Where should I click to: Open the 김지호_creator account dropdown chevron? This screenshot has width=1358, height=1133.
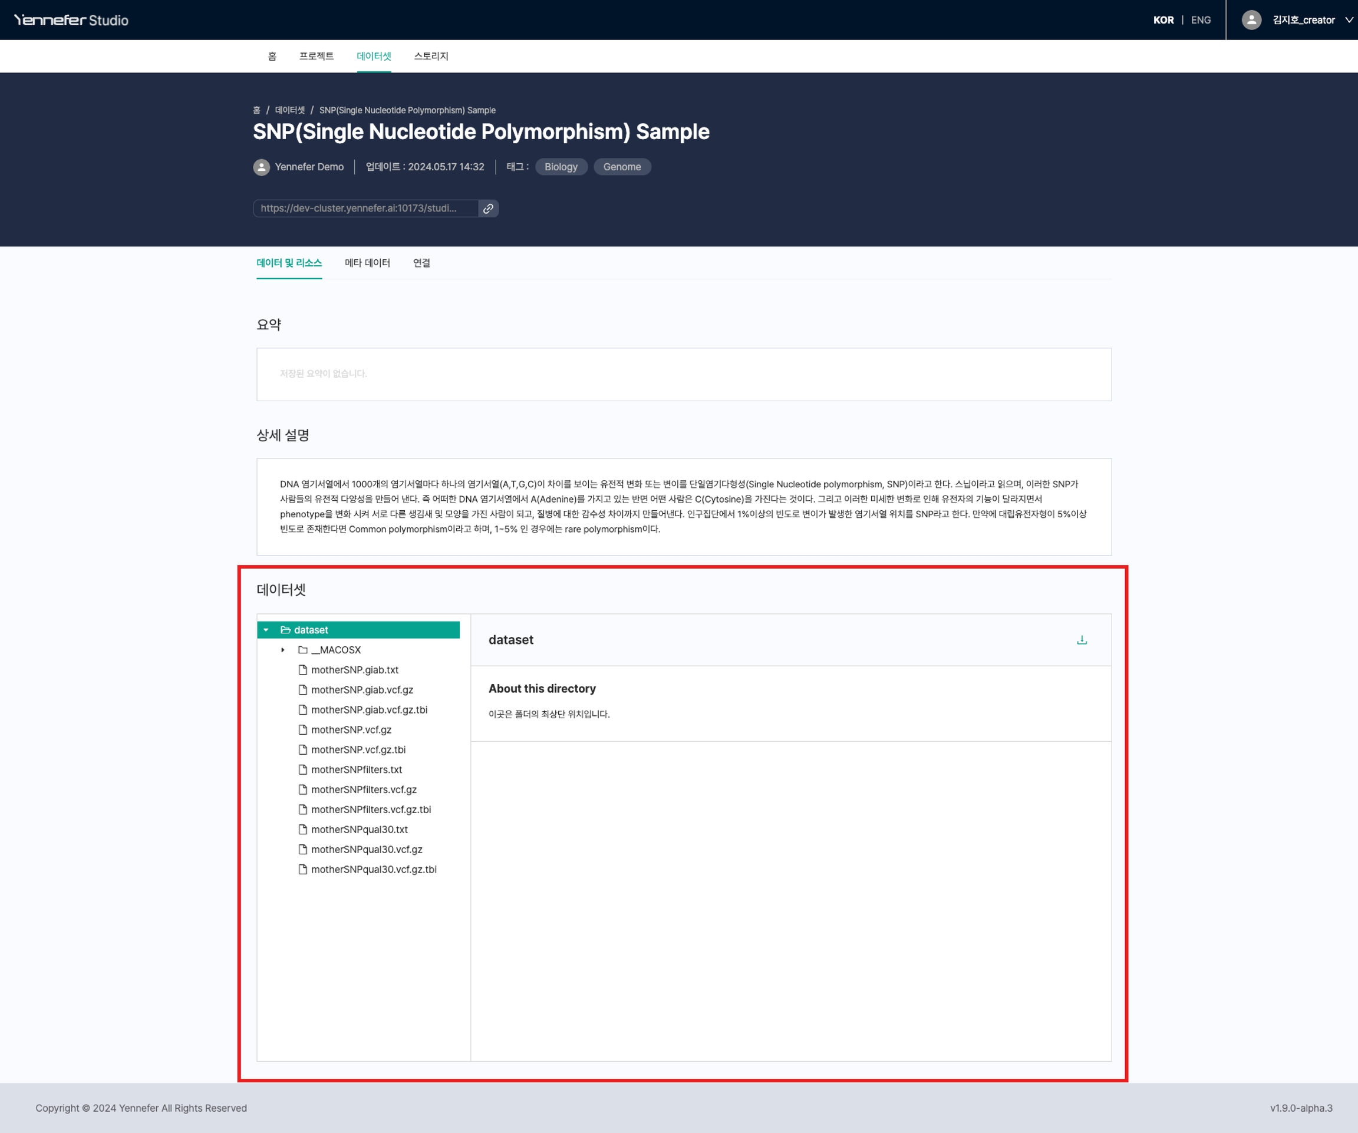1349,20
